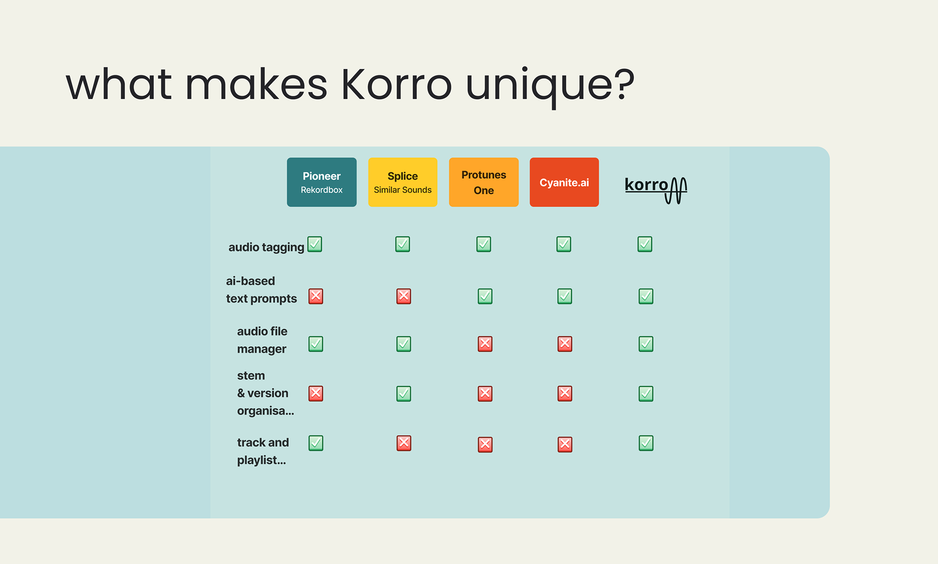
Task: Click Protunes One's text prompts checkmark
Action: tap(485, 296)
